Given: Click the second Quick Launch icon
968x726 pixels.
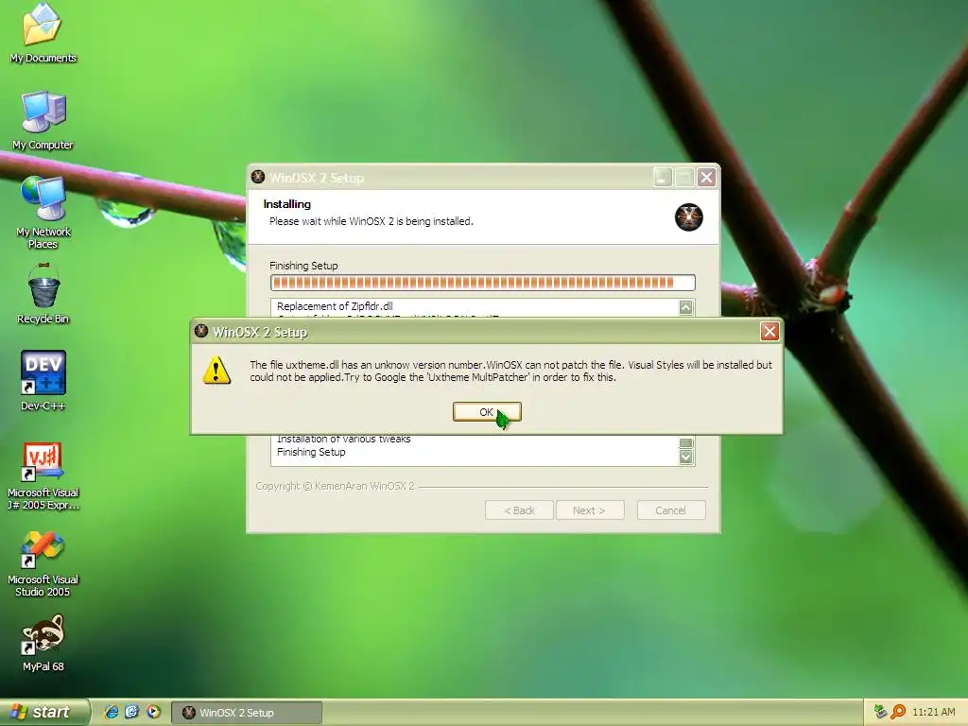Looking at the screenshot, I should [132, 712].
